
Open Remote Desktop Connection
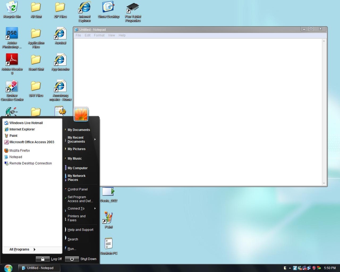(32, 163)
